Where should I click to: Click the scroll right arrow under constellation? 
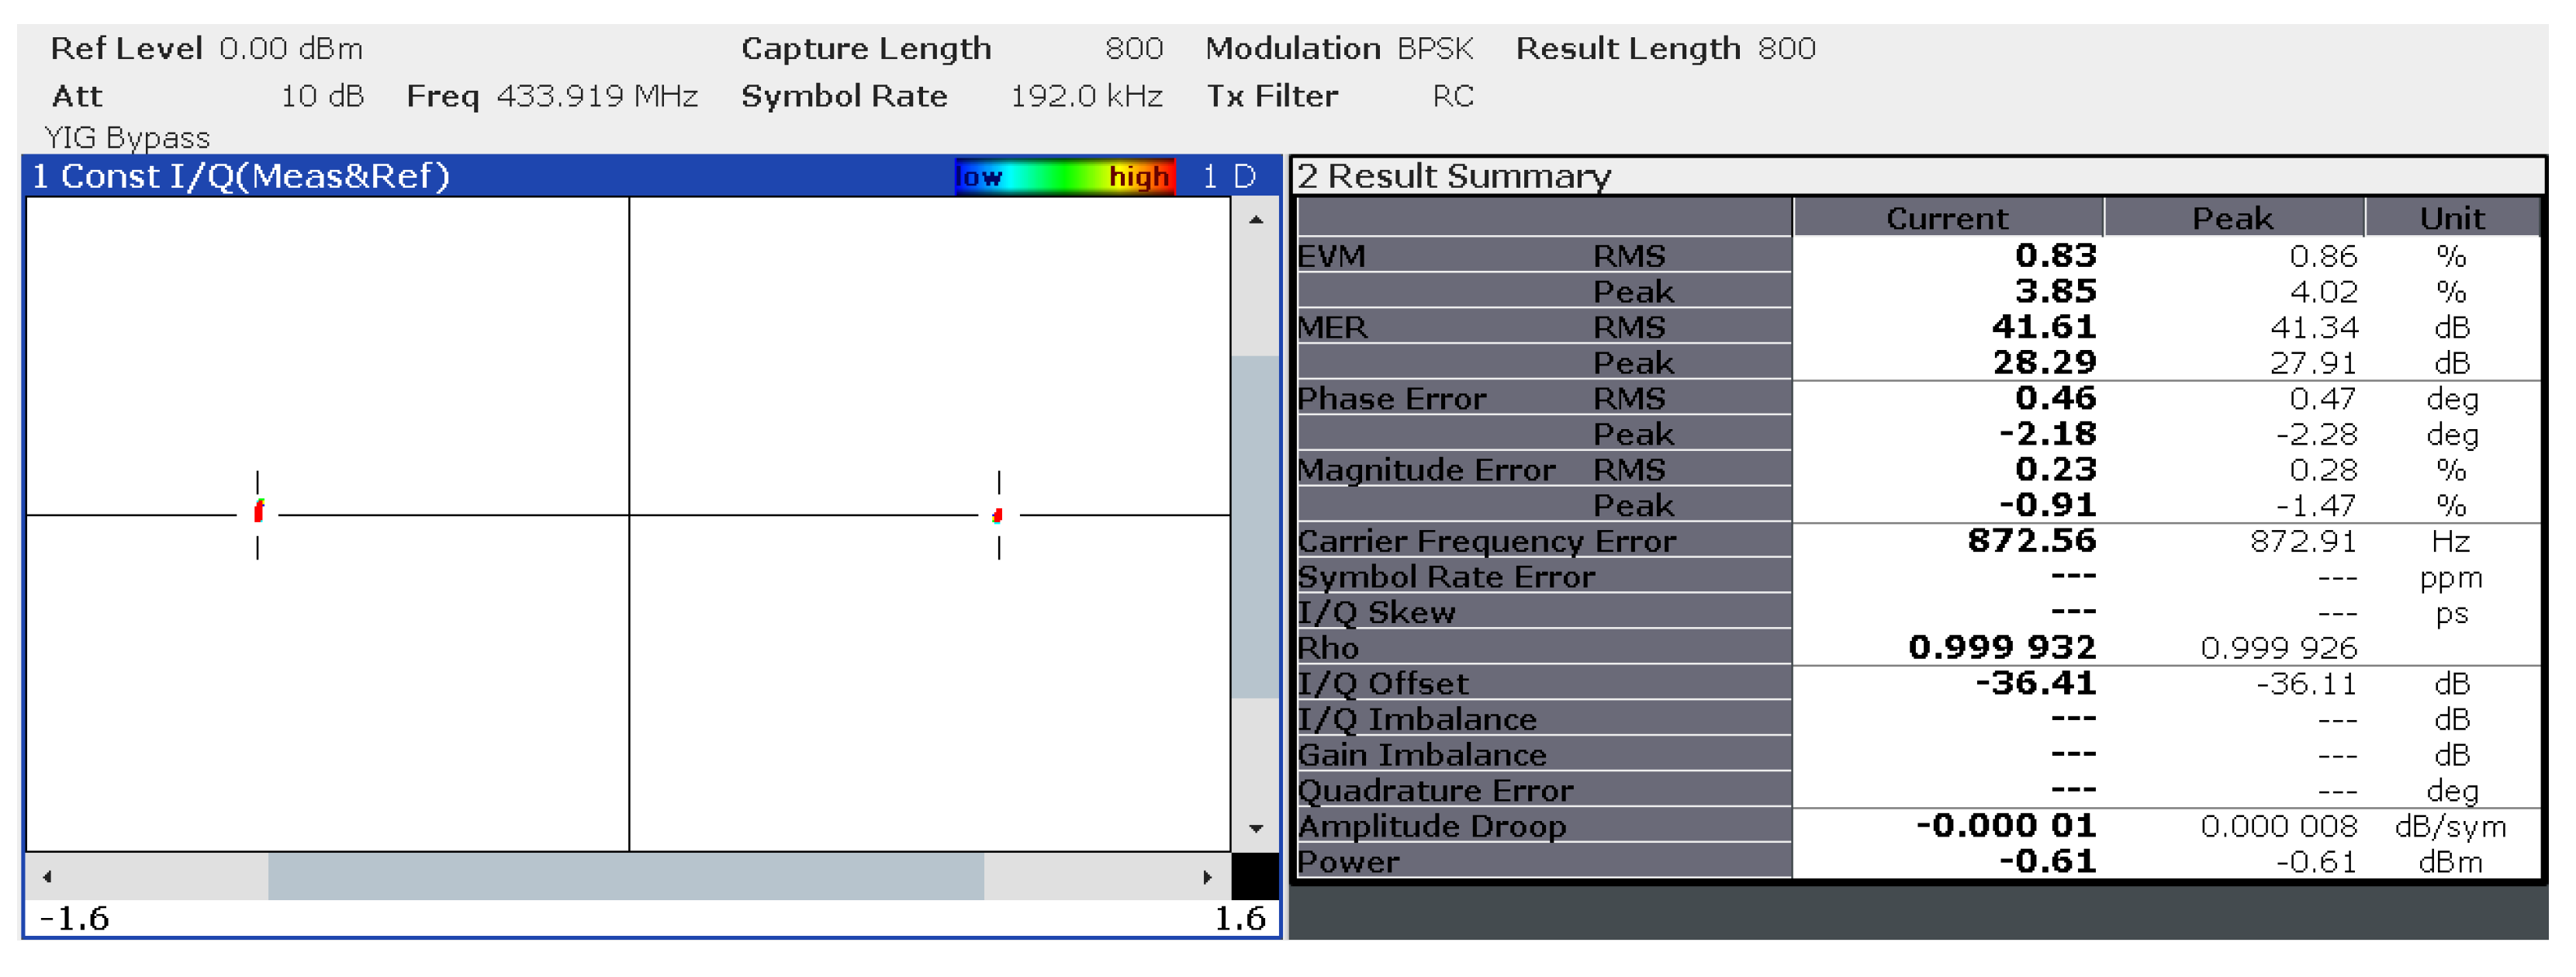[1207, 877]
